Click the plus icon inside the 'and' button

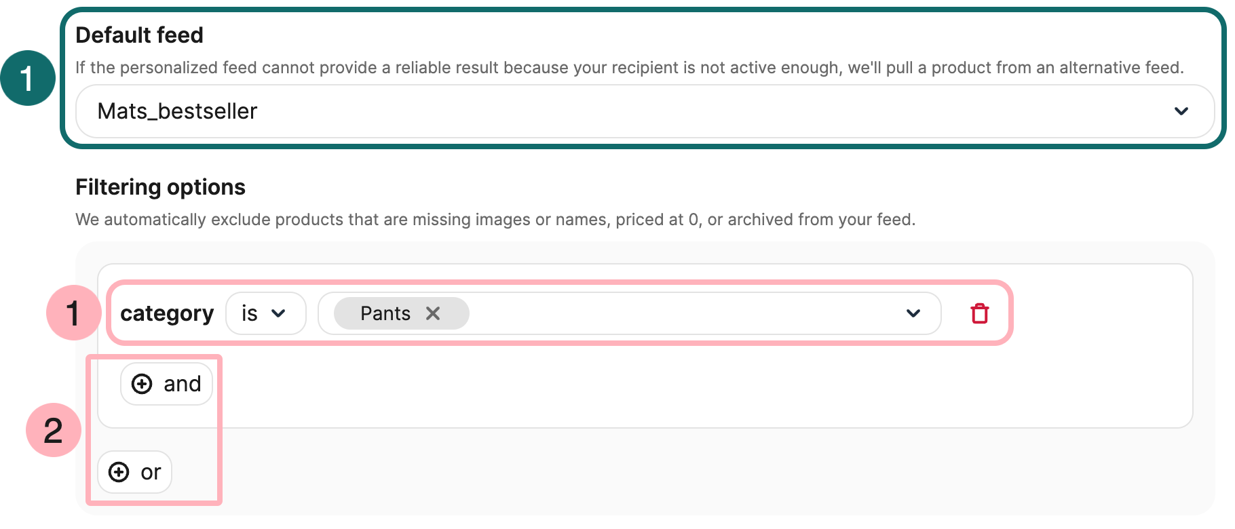point(142,383)
